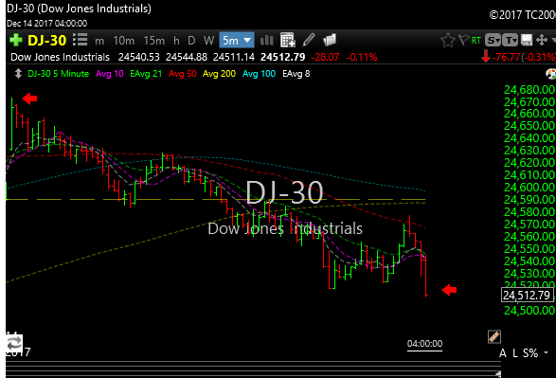Switch to the W weekly time frame
The image size is (556, 378).
[x=208, y=41]
